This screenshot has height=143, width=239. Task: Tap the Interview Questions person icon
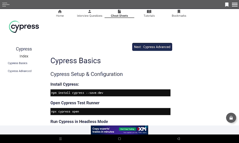pos(90,11)
